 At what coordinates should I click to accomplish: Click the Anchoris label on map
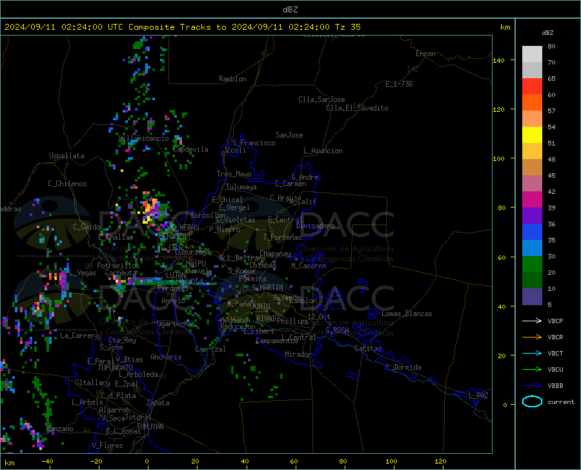pos(166,357)
